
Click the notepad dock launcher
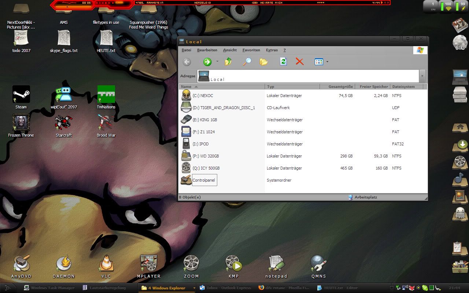276,267
